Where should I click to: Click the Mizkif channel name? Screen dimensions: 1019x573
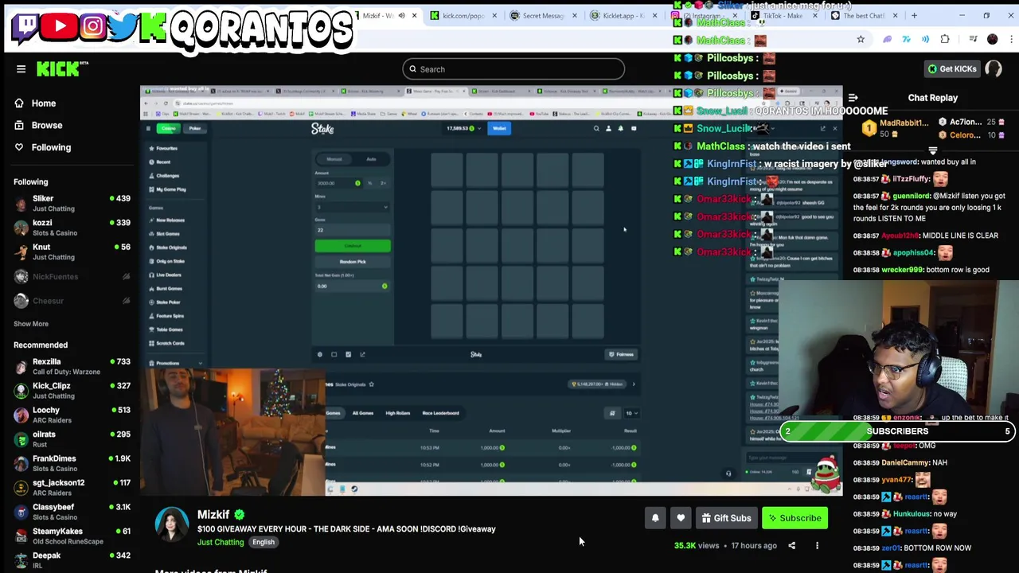point(213,515)
